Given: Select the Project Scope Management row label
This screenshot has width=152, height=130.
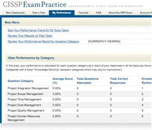Looking at the screenshot, I should [25, 94].
